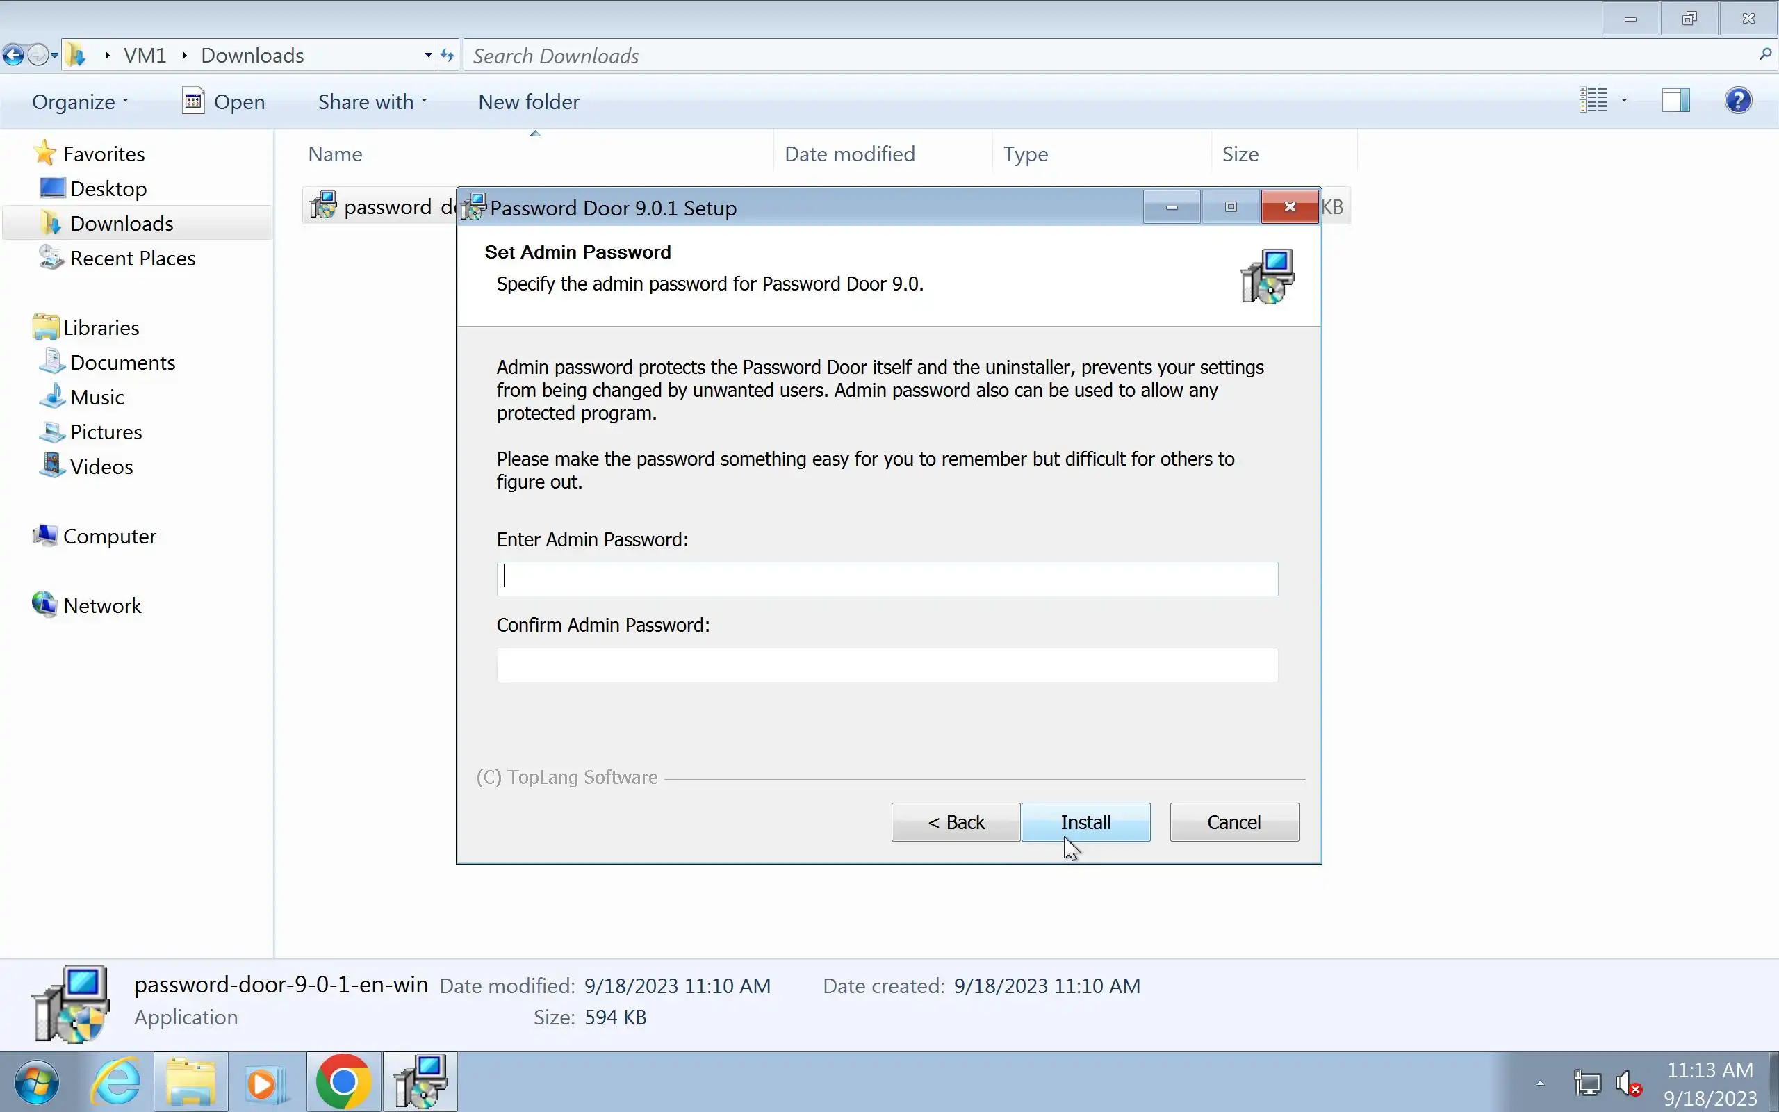This screenshot has width=1779, height=1112.
Task: Open the Organize dropdown menu
Action: 79,101
